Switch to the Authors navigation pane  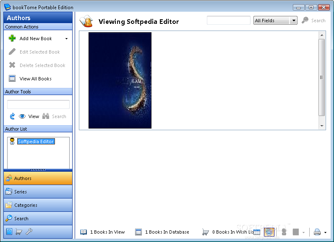[x=38, y=178]
